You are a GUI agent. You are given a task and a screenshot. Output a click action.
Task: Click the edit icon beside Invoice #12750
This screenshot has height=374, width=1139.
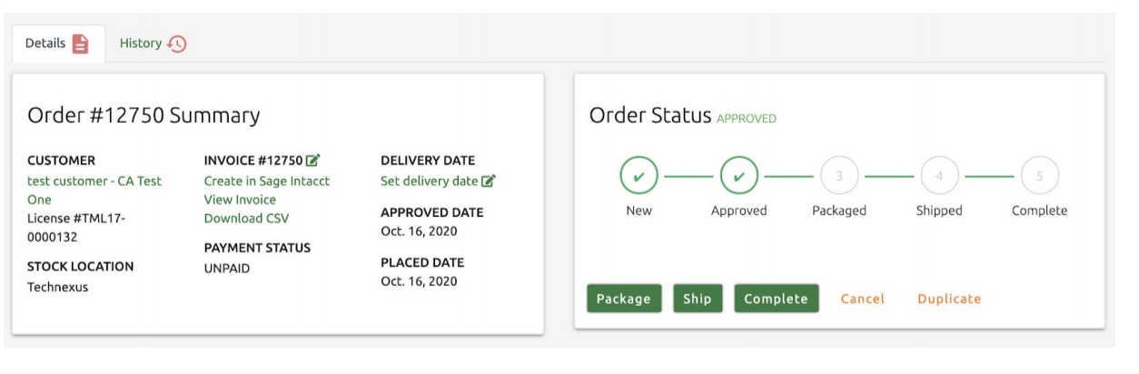(x=313, y=161)
